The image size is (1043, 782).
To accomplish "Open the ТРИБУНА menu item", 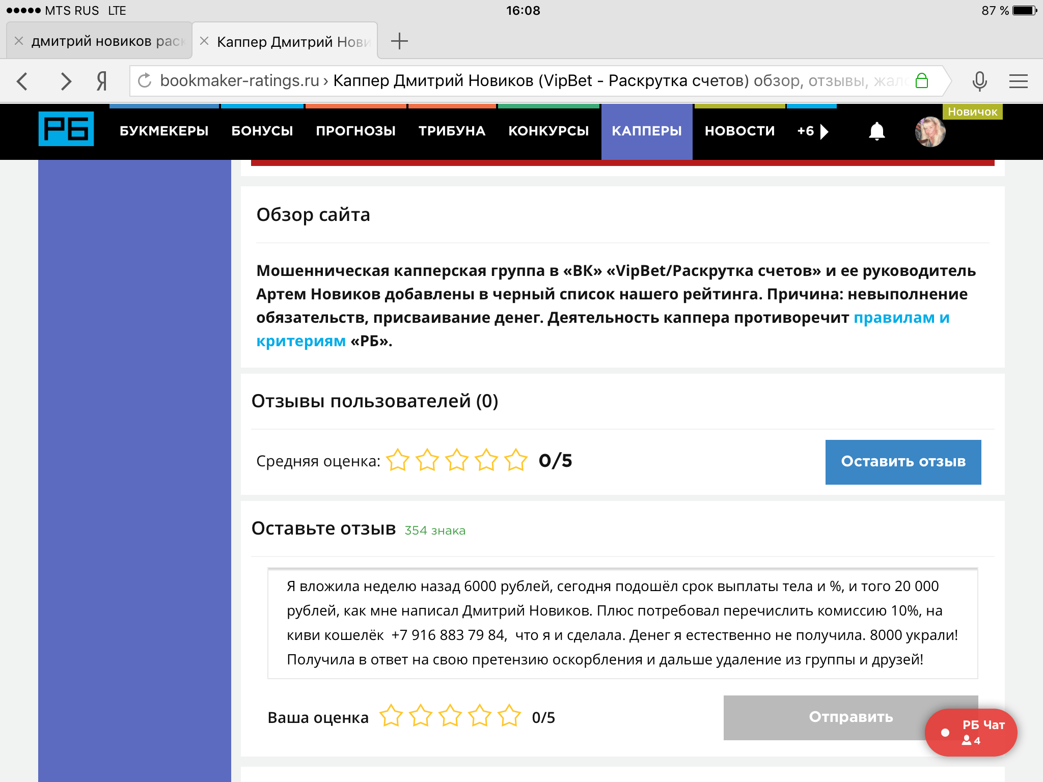I will click(x=452, y=131).
